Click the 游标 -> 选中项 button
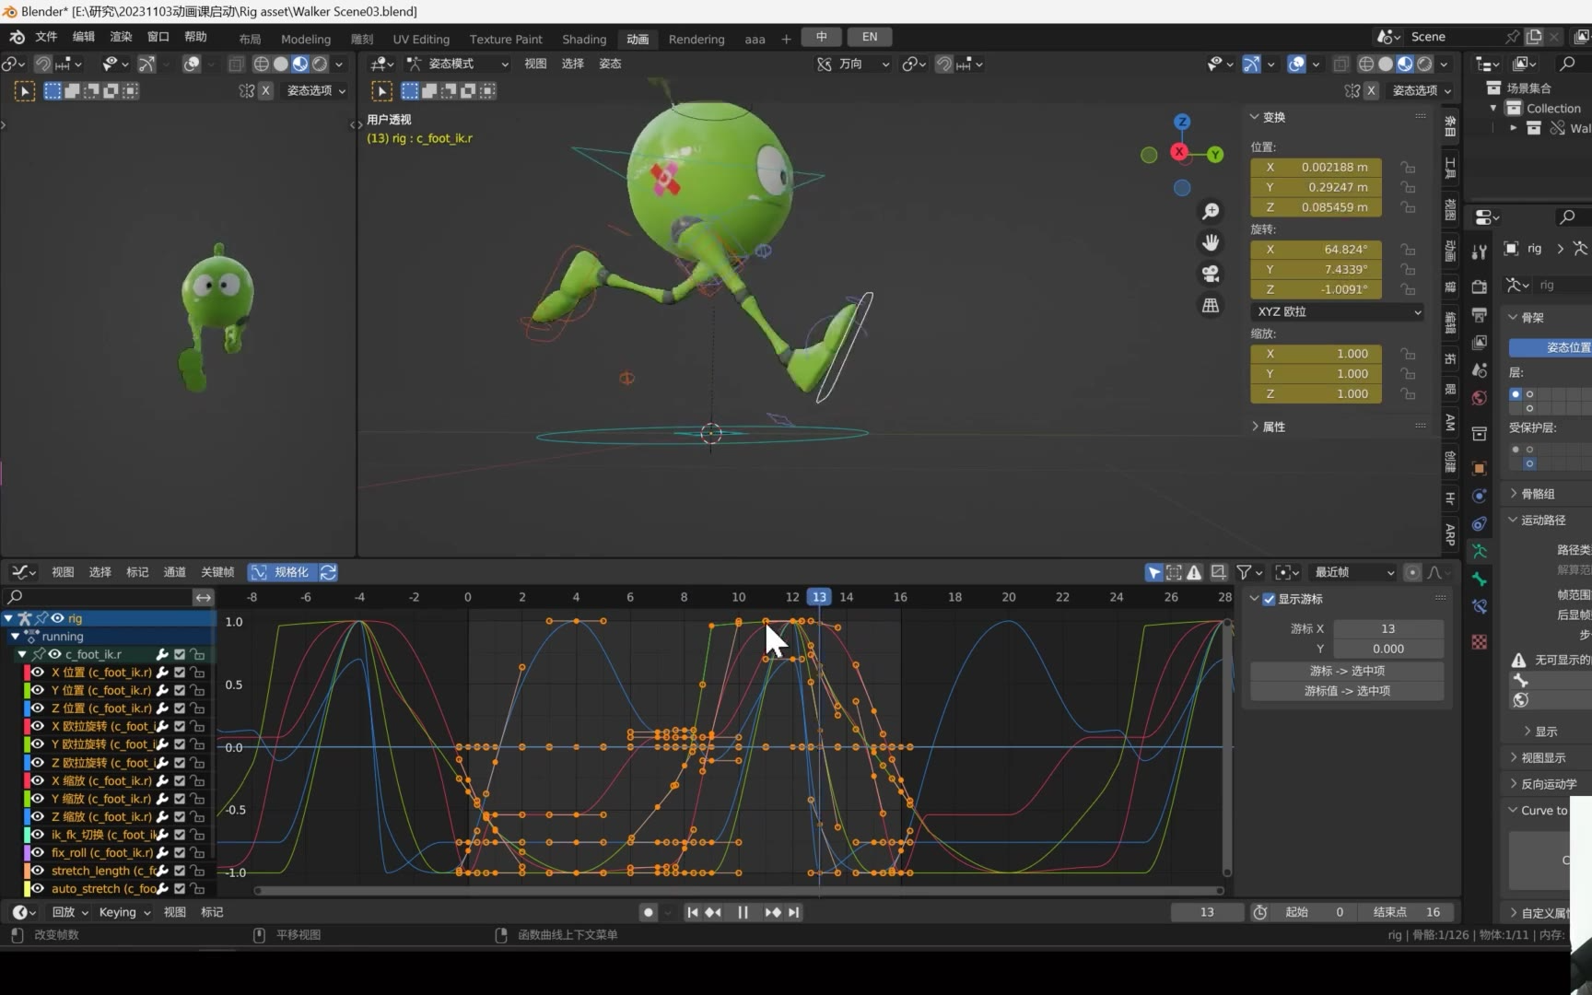This screenshot has height=995, width=1592. click(x=1347, y=671)
